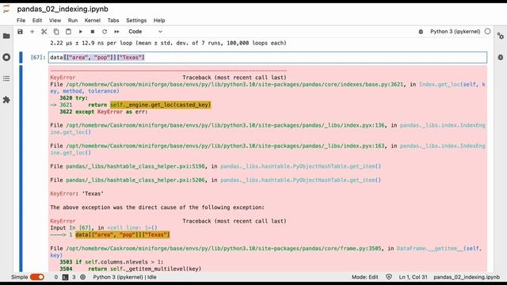Click the "above exception was the direct cause" line
This screenshot has height=285, width=507.
[x=157, y=207]
